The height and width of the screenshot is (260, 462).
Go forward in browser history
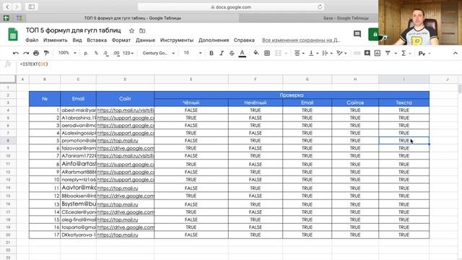(17, 6)
